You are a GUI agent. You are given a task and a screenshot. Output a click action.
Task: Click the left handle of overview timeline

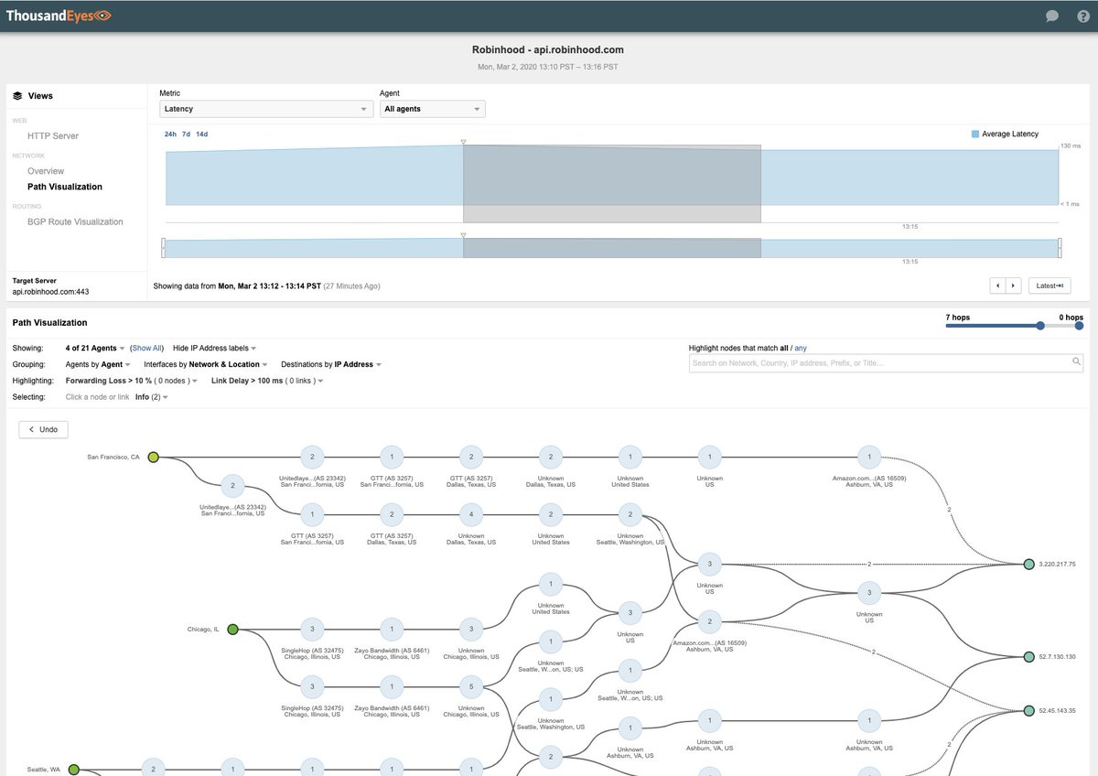[x=164, y=248]
